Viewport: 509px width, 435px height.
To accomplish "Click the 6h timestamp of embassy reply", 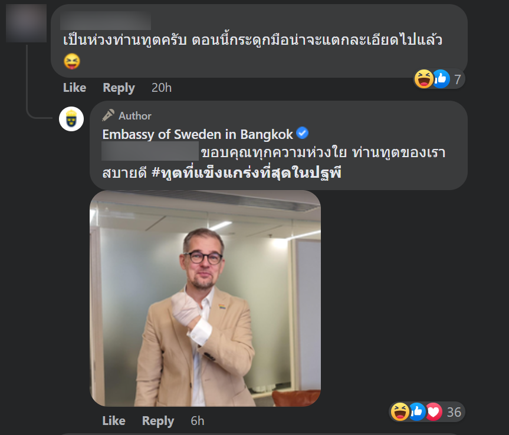I will 198,421.
